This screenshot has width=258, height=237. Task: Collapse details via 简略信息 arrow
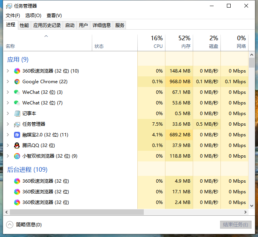[10, 224]
